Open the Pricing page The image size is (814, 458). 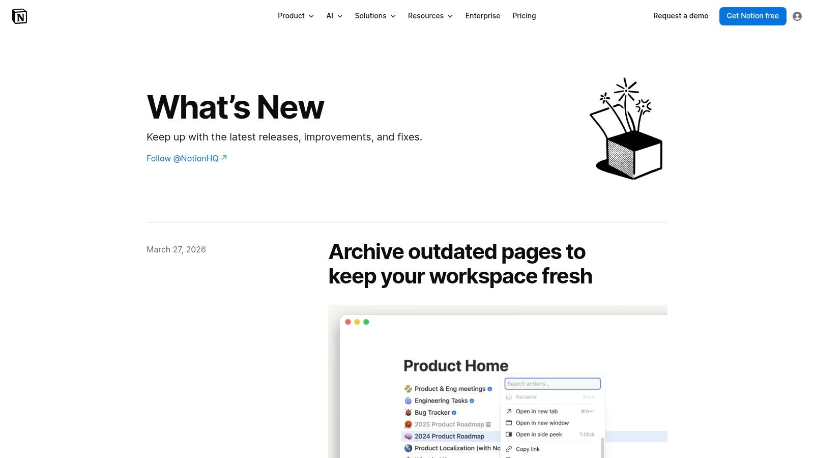pos(524,16)
